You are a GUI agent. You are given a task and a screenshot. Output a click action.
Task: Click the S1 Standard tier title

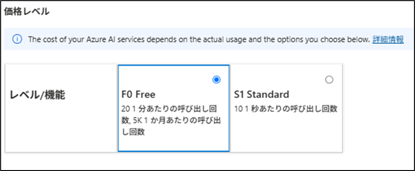261,94
